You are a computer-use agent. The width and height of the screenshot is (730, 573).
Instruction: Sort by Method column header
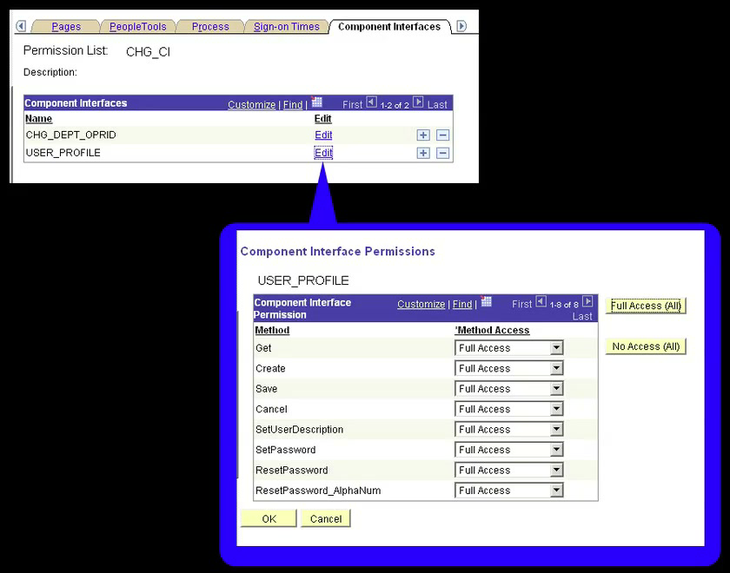[272, 330]
